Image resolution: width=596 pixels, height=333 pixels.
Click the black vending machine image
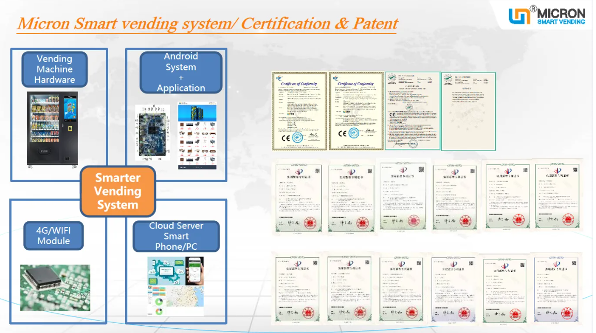pyautogui.click(x=52, y=129)
